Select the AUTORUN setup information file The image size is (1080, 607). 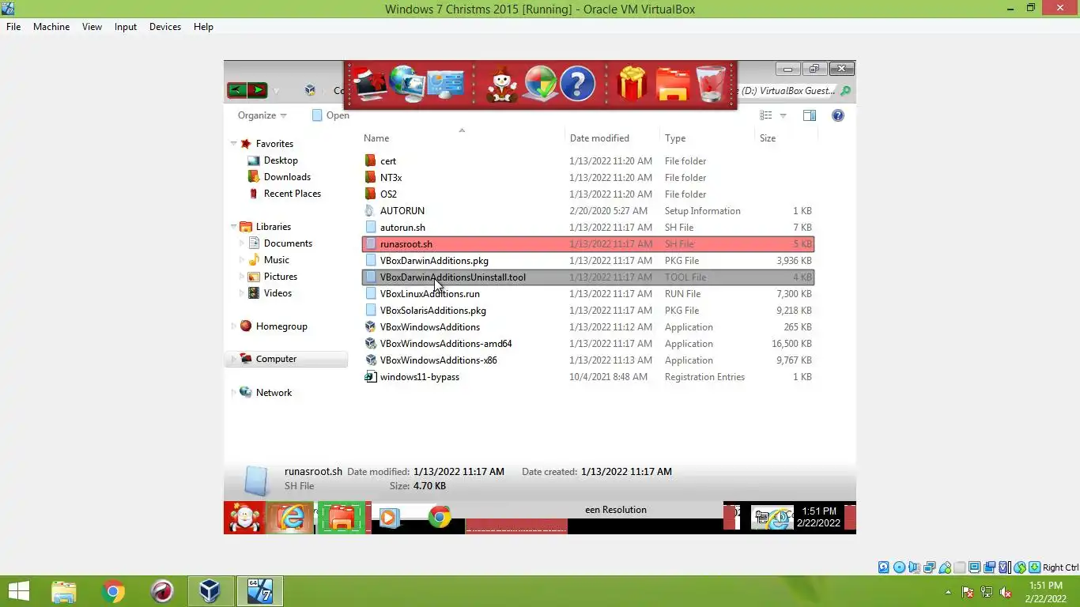point(588,211)
